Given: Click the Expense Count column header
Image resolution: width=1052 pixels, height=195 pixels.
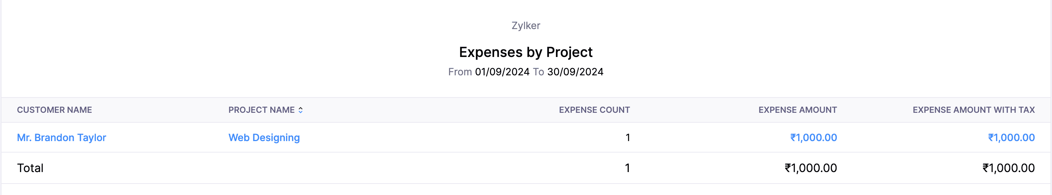Looking at the screenshot, I should point(594,110).
